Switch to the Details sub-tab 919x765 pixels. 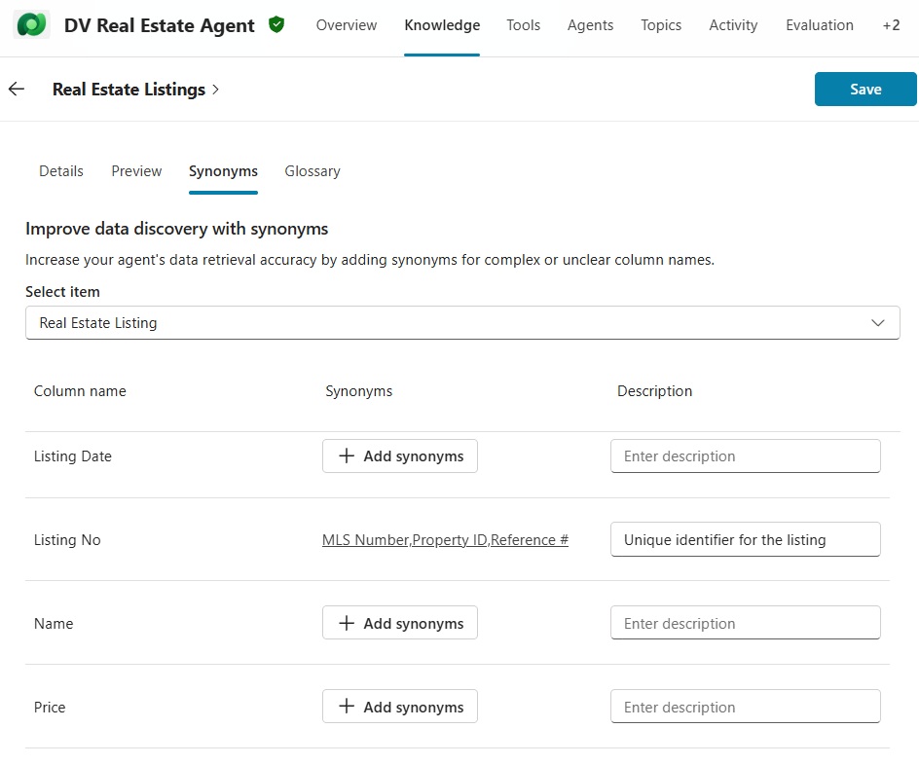click(61, 171)
